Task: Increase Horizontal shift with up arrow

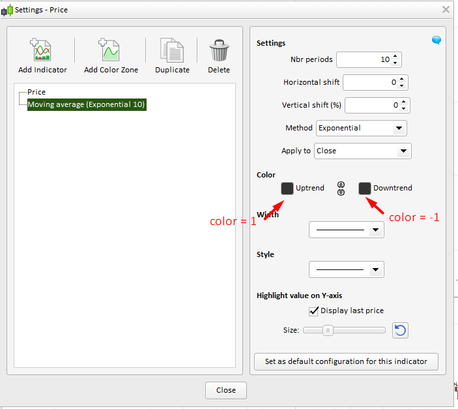Action: point(401,79)
